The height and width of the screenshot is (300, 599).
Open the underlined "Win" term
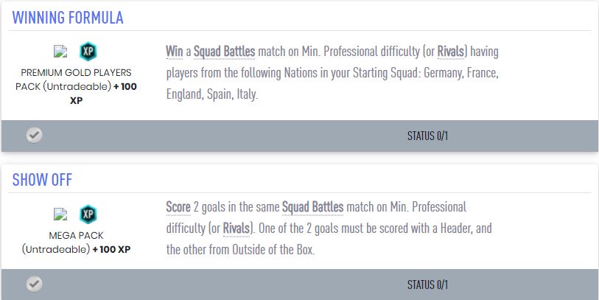click(175, 52)
